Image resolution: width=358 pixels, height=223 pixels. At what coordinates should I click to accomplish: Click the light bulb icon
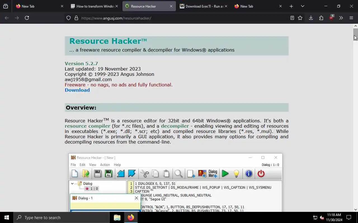point(236,174)
